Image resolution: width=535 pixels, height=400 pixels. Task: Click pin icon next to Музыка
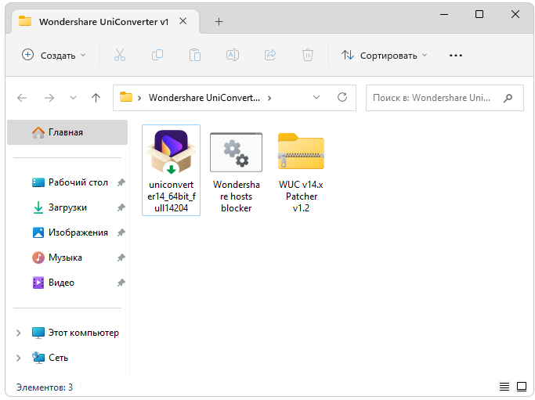coord(121,258)
